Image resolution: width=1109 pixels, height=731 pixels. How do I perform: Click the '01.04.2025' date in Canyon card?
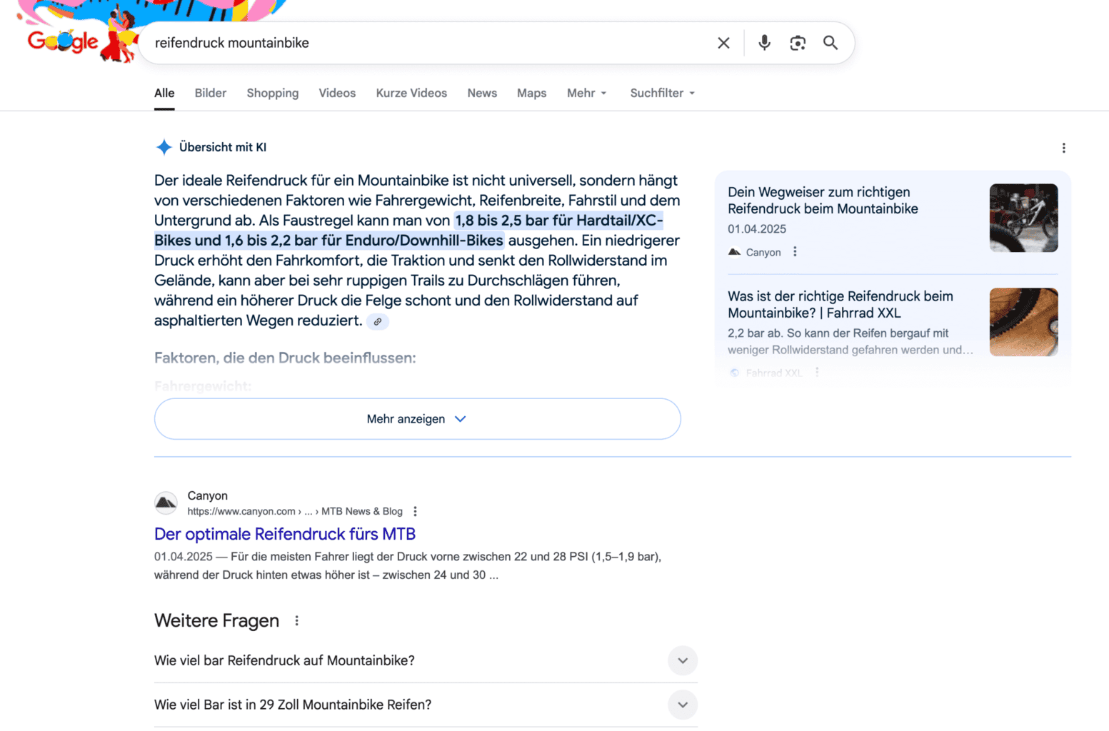757,229
